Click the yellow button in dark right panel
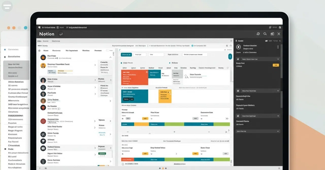Viewport: 325px width, 170px height. [276, 65]
